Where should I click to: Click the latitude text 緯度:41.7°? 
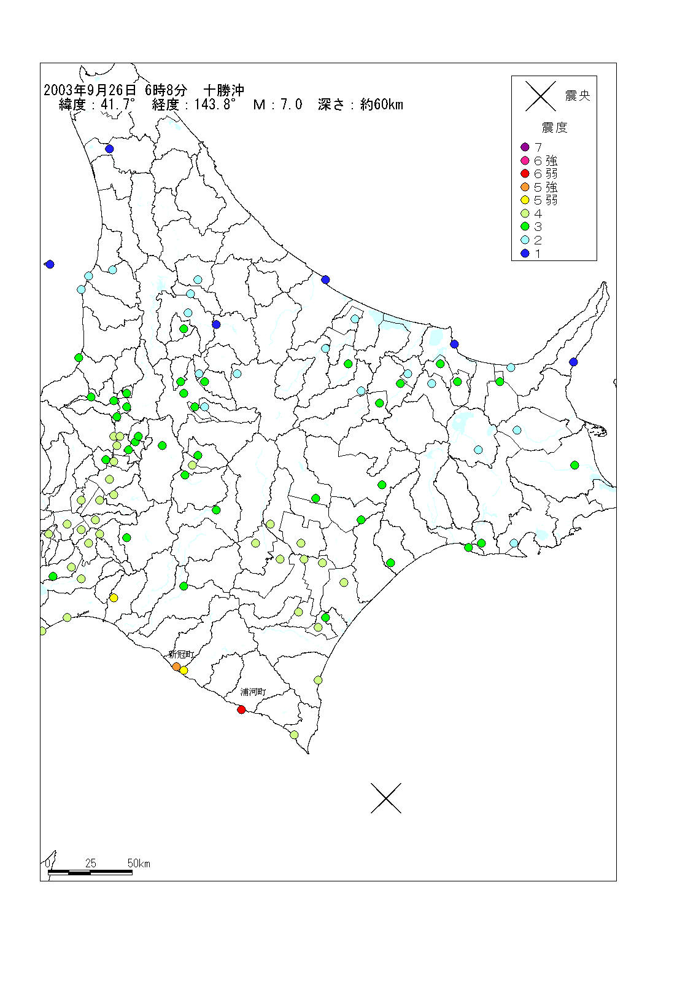tap(96, 104)
